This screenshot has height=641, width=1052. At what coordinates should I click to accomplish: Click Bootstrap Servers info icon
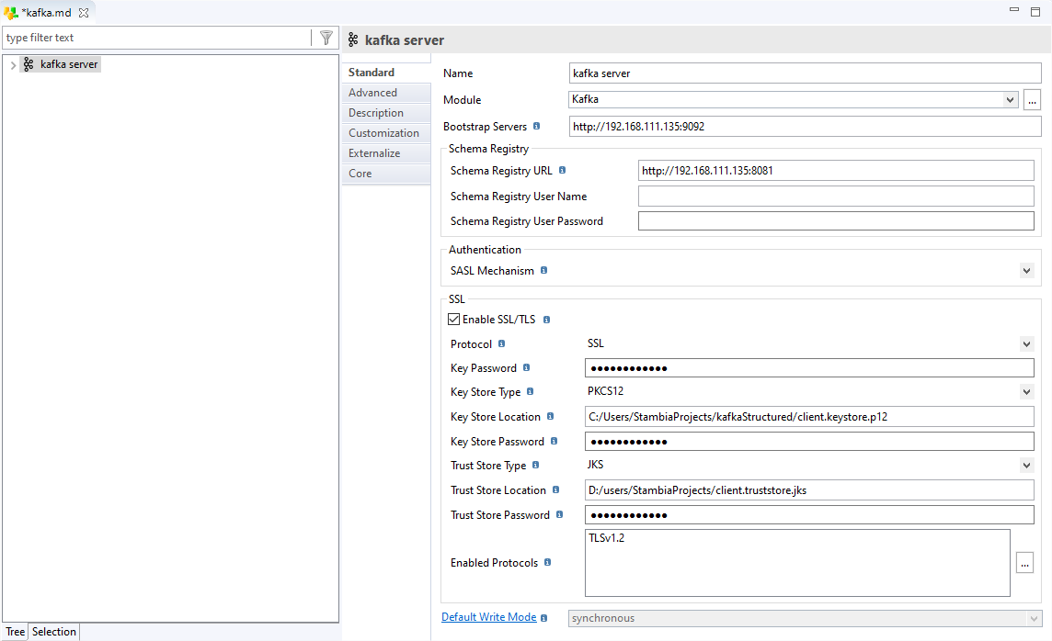point(536,126)
